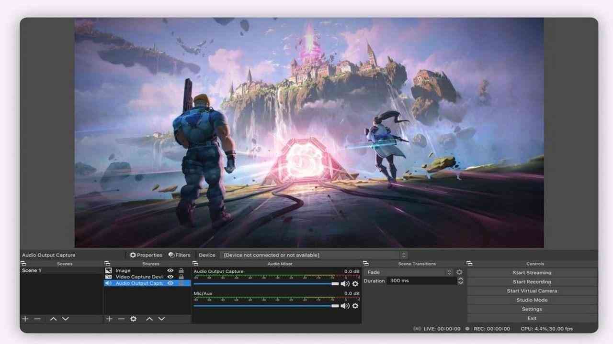
Task: Select Scene 1 in Scenes list
Action: [x=32, y=270]
